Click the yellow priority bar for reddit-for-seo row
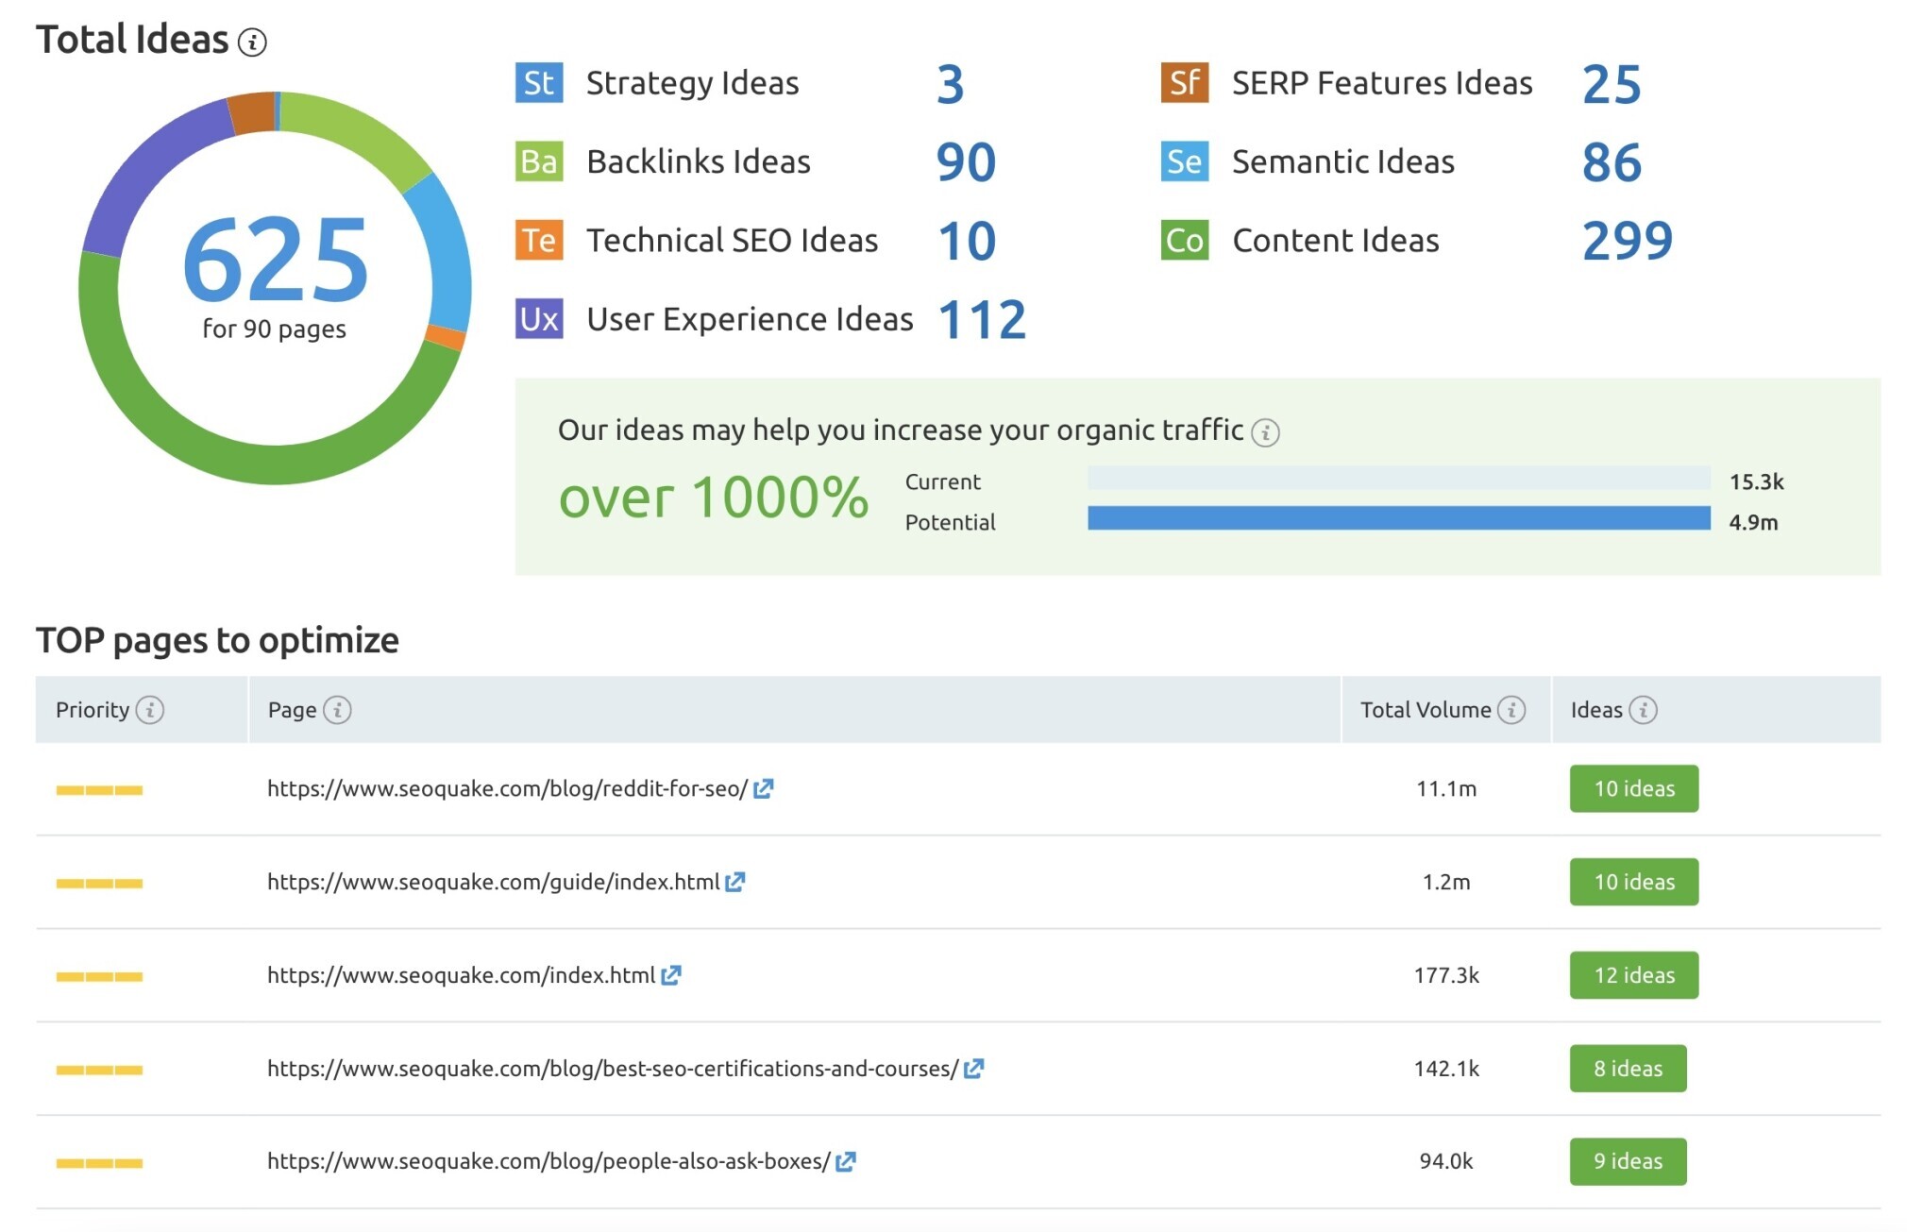 tap(99, 790)
